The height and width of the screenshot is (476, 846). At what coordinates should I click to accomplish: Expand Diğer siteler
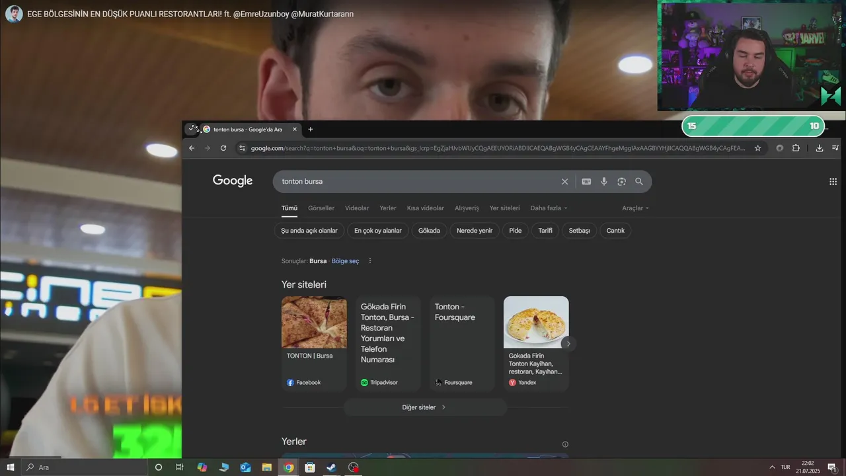click(x=425, y=407)
